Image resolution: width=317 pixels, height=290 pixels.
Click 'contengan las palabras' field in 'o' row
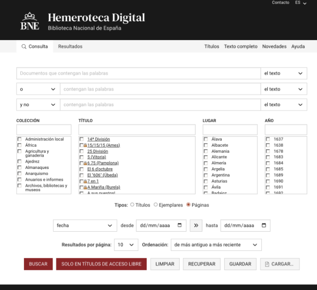point(160,89)
